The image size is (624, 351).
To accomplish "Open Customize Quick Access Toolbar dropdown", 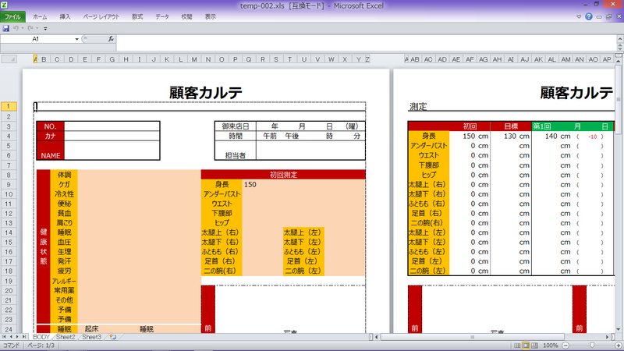I will click(46, 28).
